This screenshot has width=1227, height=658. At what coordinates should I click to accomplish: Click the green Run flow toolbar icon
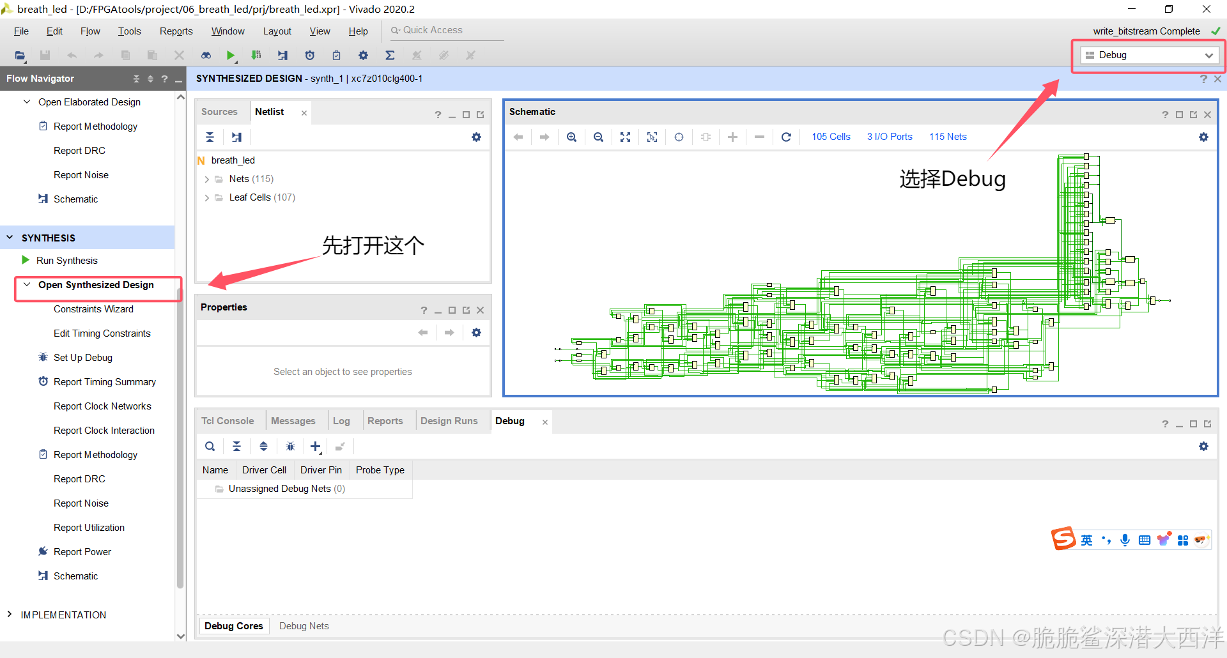[x=231, y=56]
